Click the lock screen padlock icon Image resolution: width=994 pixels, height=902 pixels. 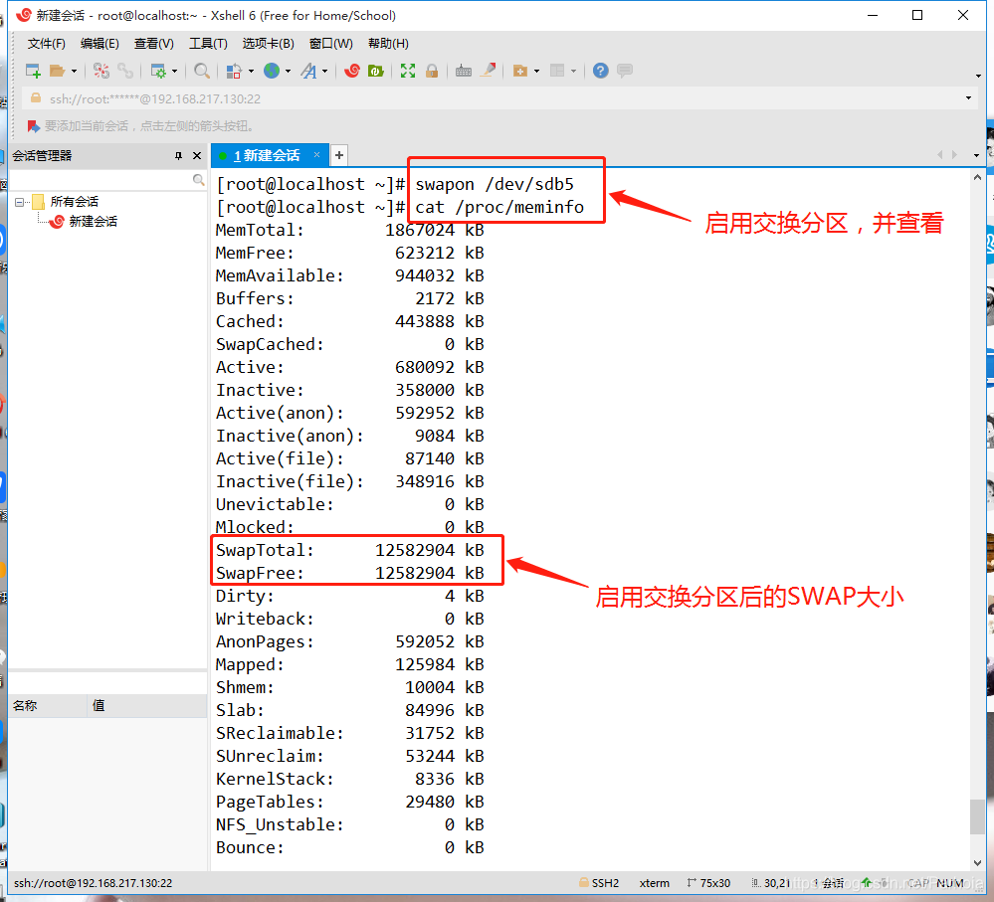[432, 71]
